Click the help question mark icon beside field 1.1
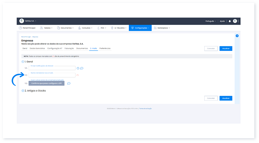This screenshot has width=259, height=143. pyautogui.click(x=78, y=68)
